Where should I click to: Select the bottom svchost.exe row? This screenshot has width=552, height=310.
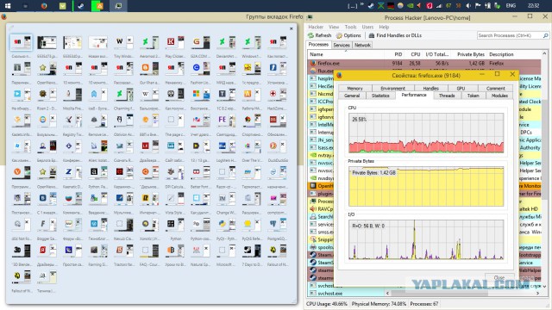click(347, 293)
